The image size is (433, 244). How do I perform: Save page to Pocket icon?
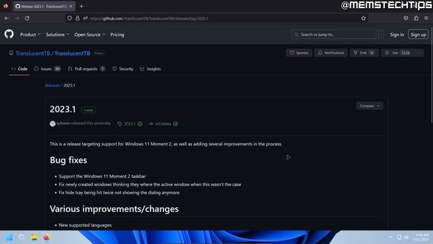tap(406, 18)
